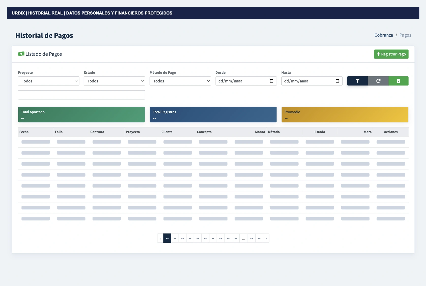Click the money bill icon beside Listado de Pagos
Screen dimensions: 426x286
click(x=21, y=54)
